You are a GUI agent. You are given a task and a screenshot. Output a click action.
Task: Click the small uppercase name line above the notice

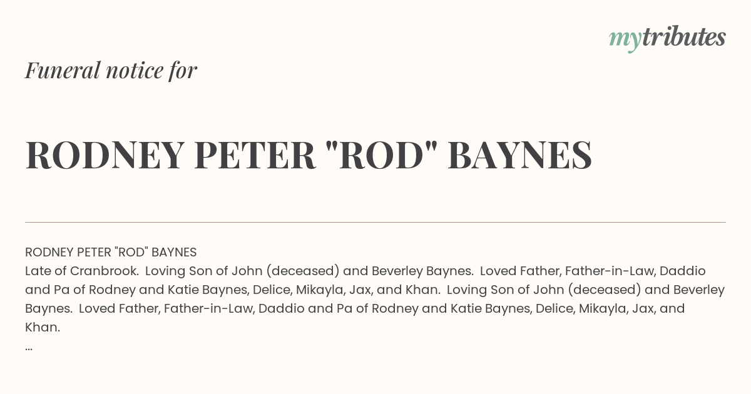coord(111,252)
